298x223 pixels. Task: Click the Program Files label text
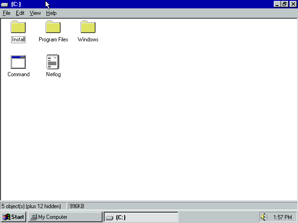[54, 39]
